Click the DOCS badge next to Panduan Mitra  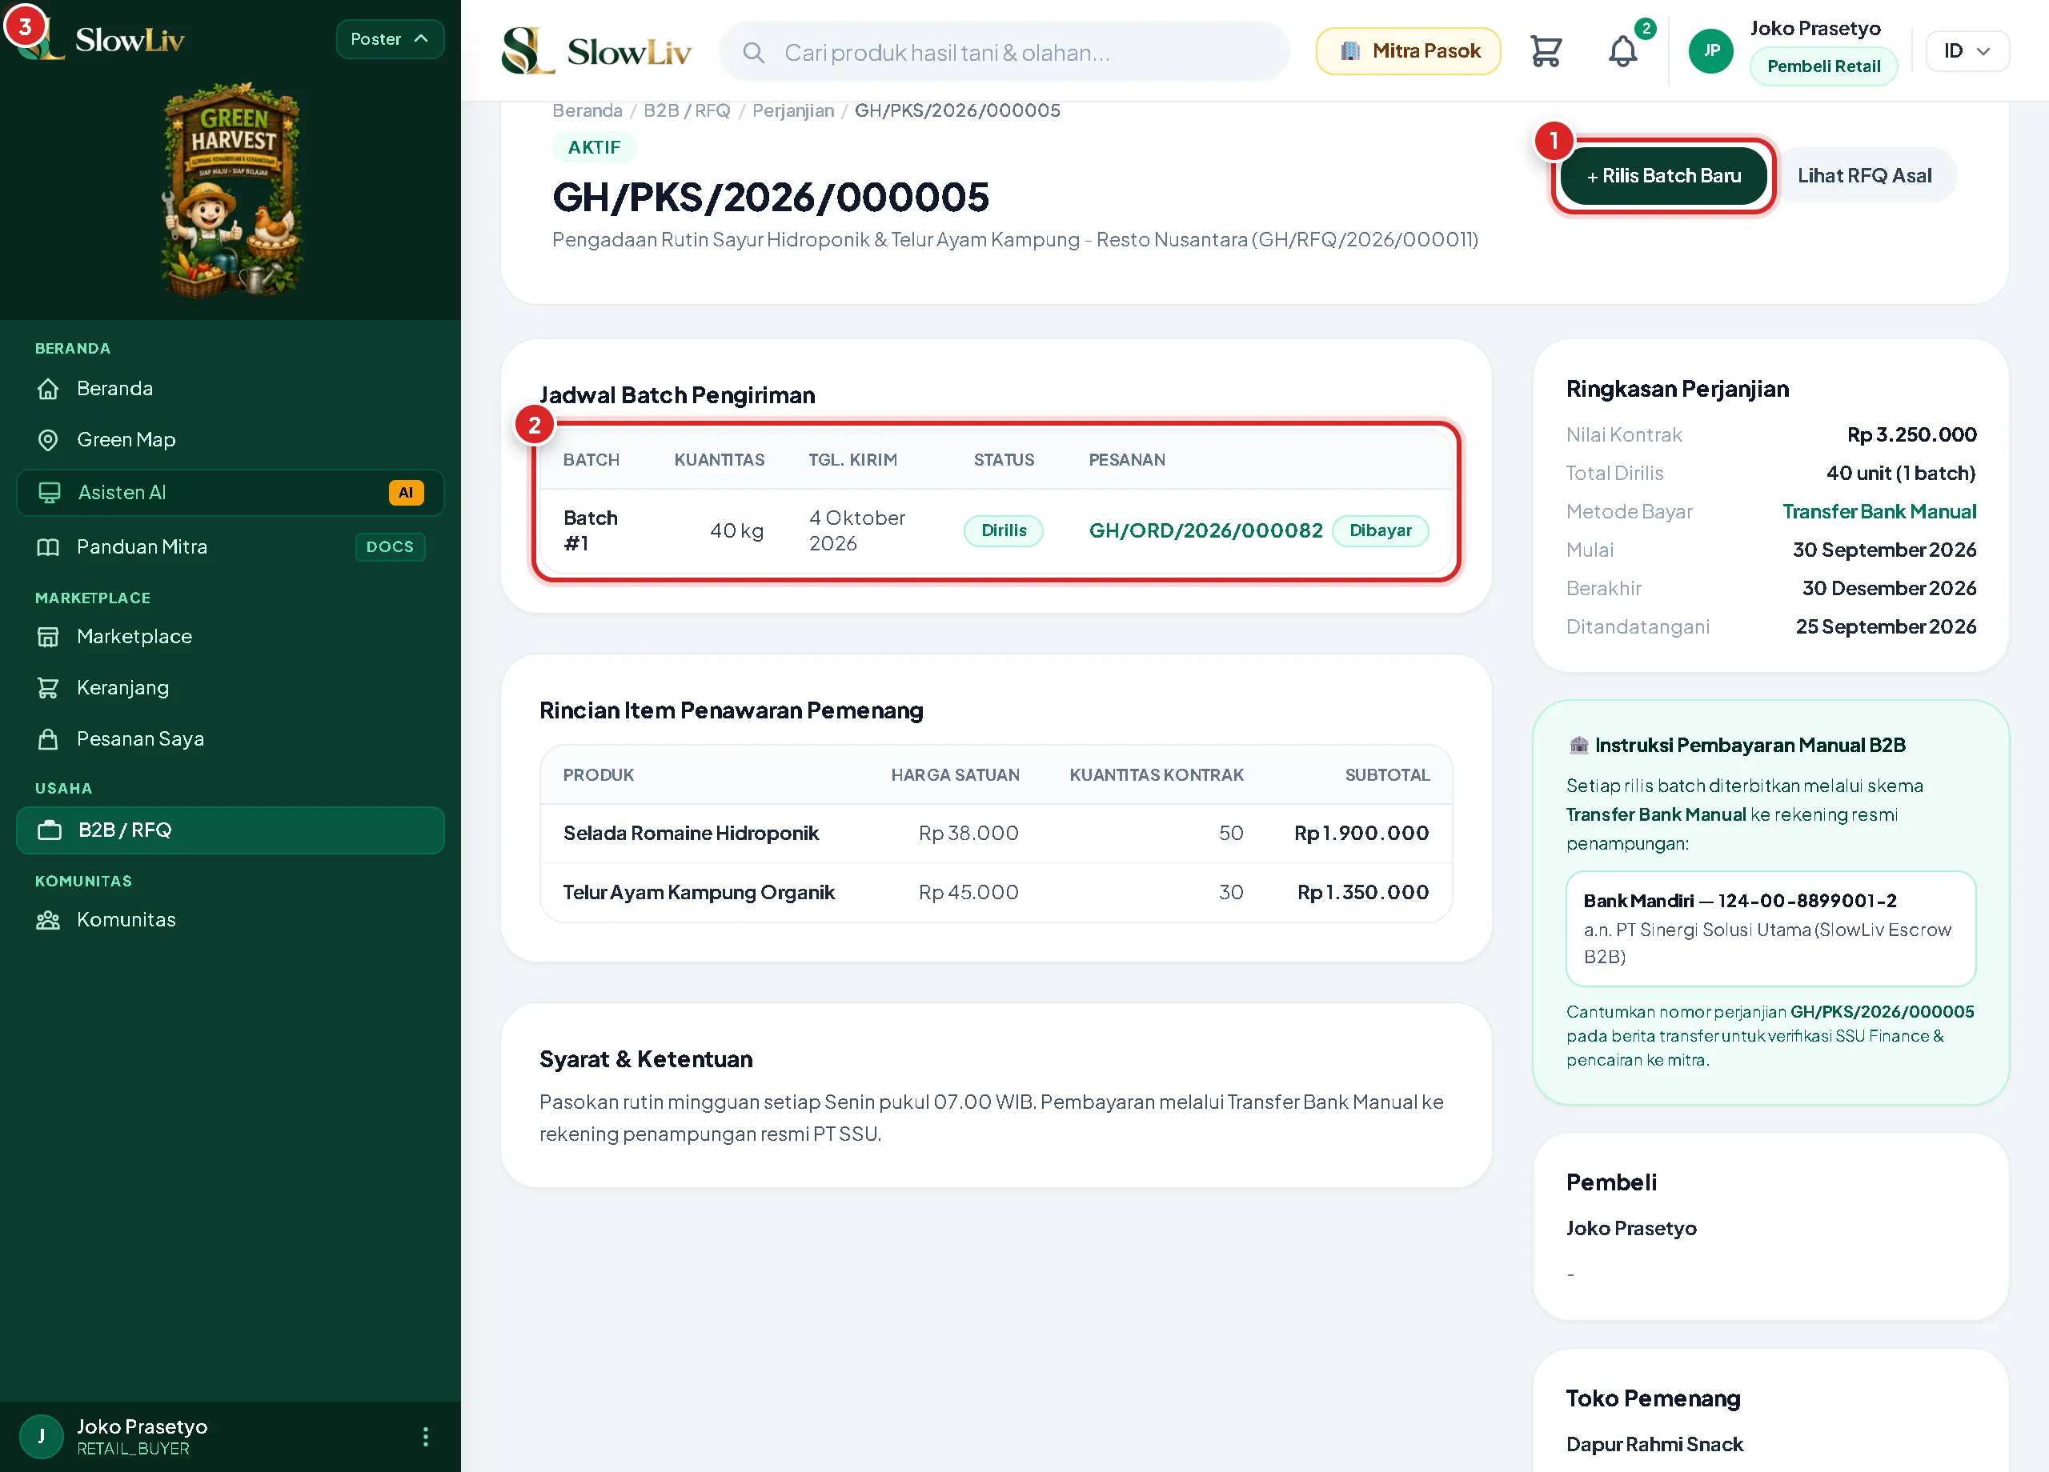(x=389, y=546)
